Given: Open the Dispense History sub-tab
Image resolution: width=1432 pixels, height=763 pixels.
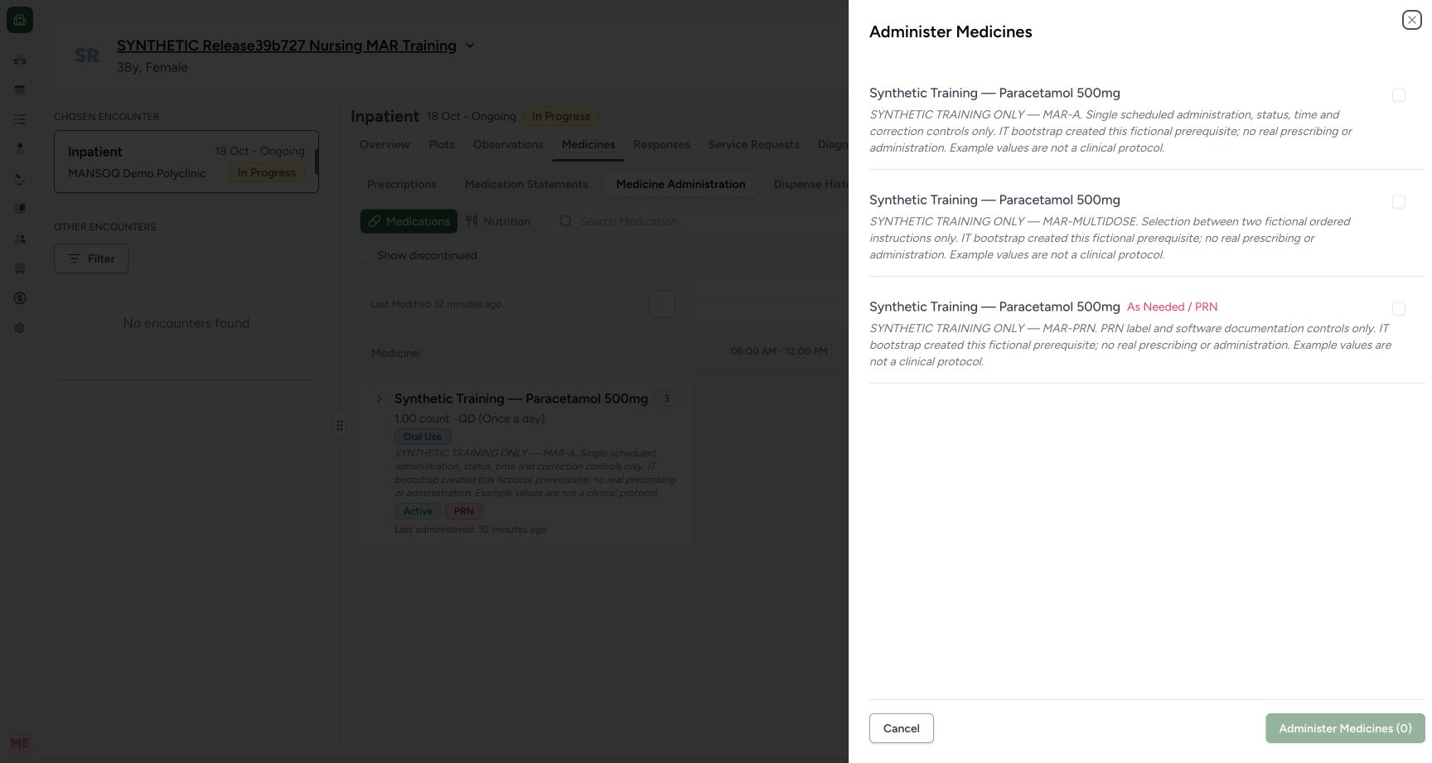Looking at the screenshot, I should 810,184.
